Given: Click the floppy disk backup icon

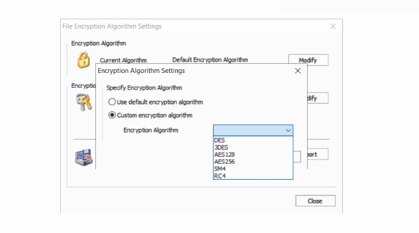Looking at the screenshot, I should click(84, 157).
